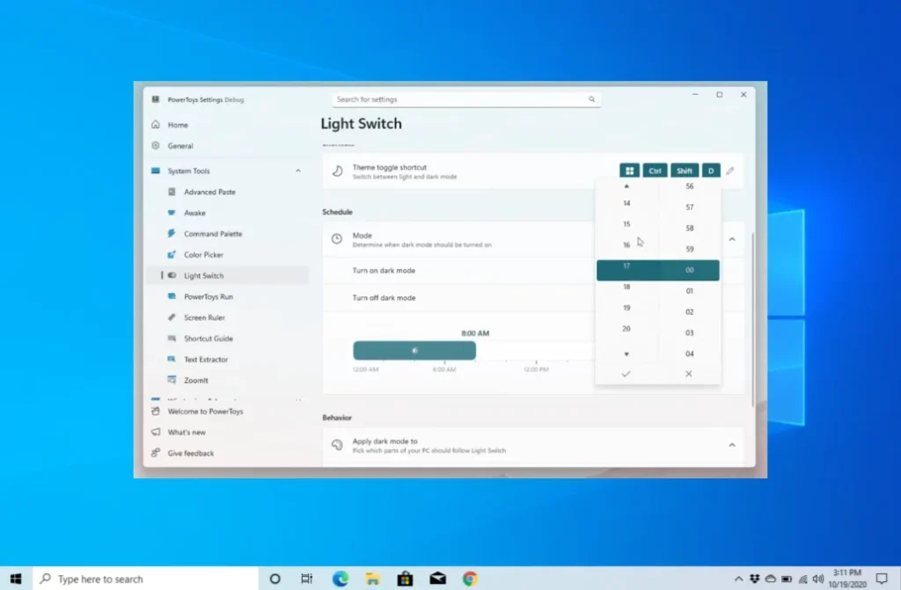Image resolution: width=901 pixels, height=590 pixels.
Task: Collapse the Apply dark mode to section
Action: 731,445
